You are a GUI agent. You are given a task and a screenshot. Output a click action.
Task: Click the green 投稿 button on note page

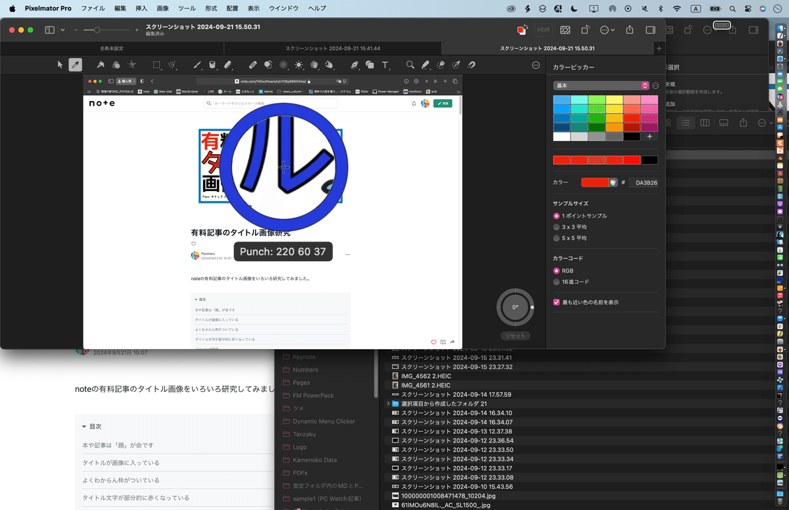442,104
